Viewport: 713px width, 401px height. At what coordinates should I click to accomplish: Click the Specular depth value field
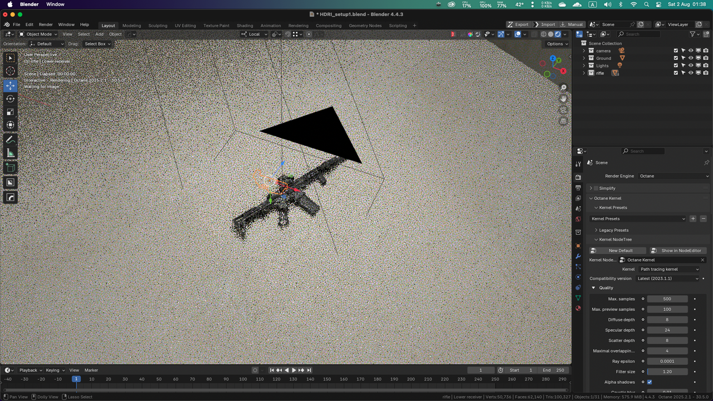[667, 330]
